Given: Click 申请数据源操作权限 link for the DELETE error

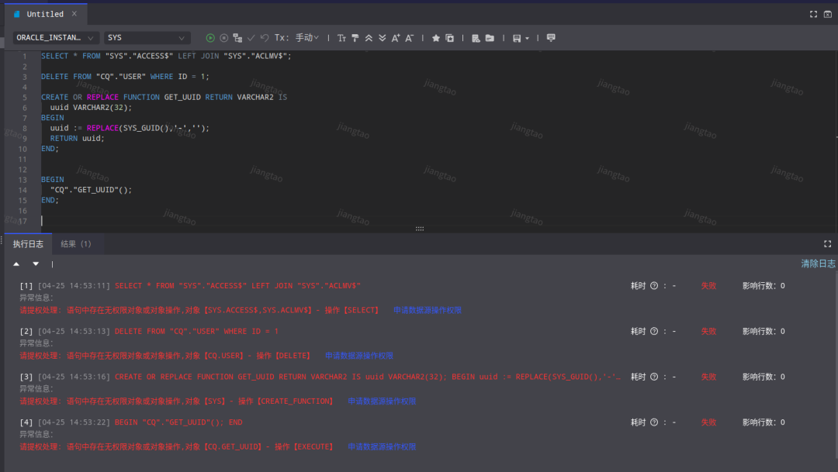Looking at the screenshot, I should tap(359, 356).
